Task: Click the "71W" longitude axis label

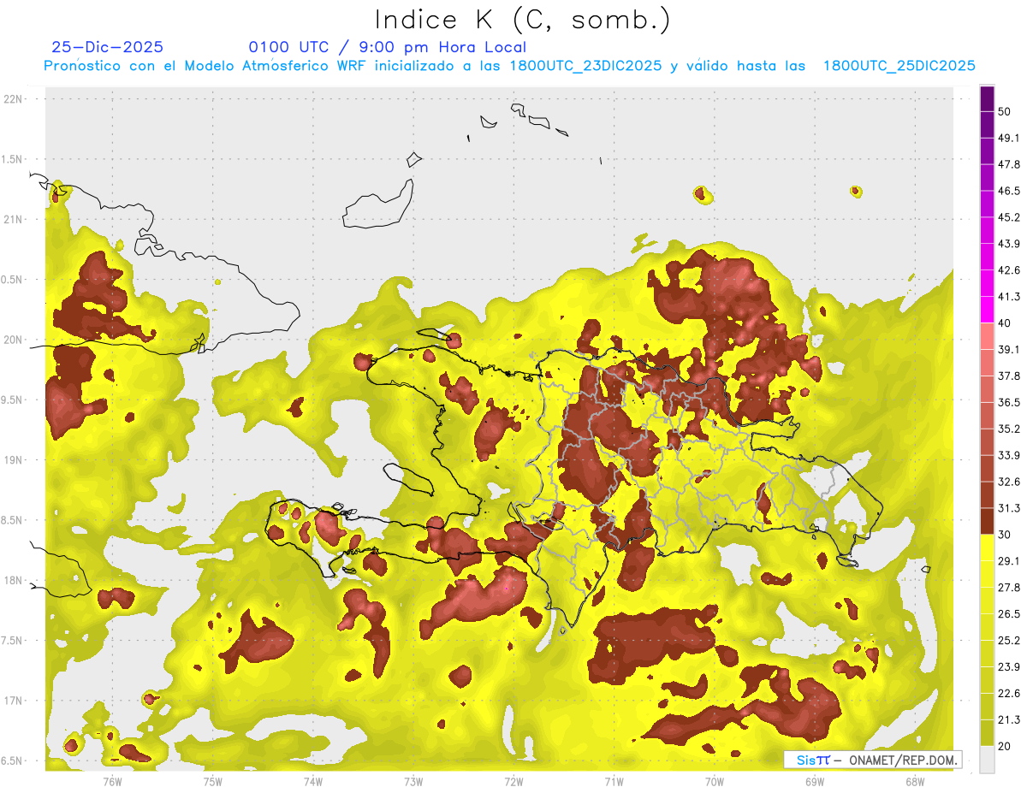Action: click(614, 781)
